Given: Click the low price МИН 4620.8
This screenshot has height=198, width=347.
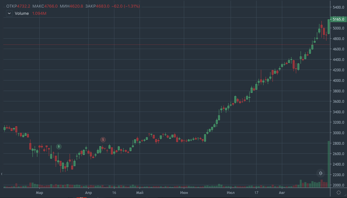Looking at the screenshot, I should pos(71,6).
